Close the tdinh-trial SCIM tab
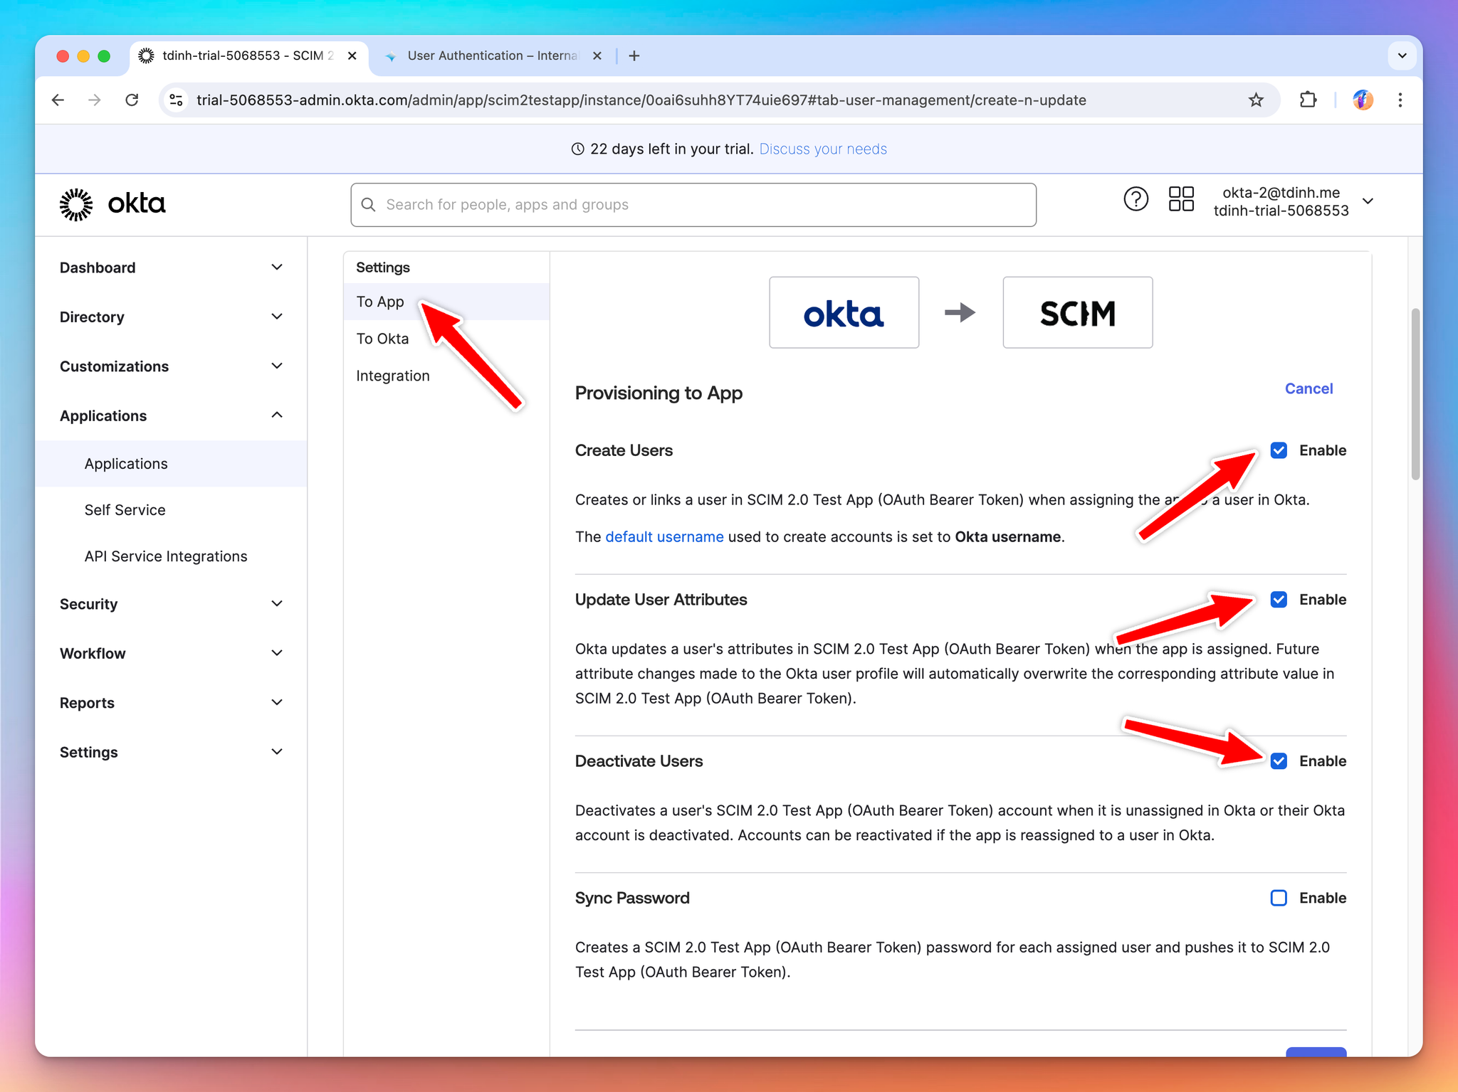The image size is (1458, 1092). point(352,55)
